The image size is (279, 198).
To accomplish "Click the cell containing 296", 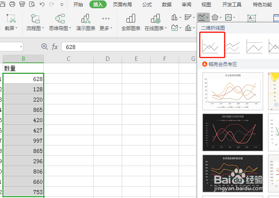I will pos(23,161).
